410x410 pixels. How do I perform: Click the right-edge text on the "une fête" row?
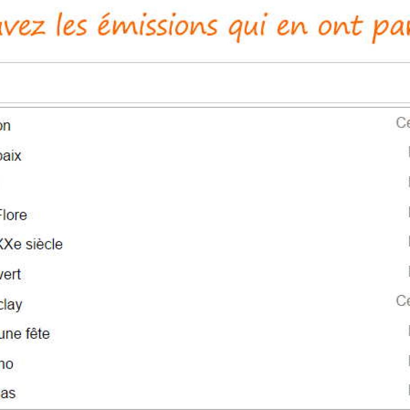[409, 330]
